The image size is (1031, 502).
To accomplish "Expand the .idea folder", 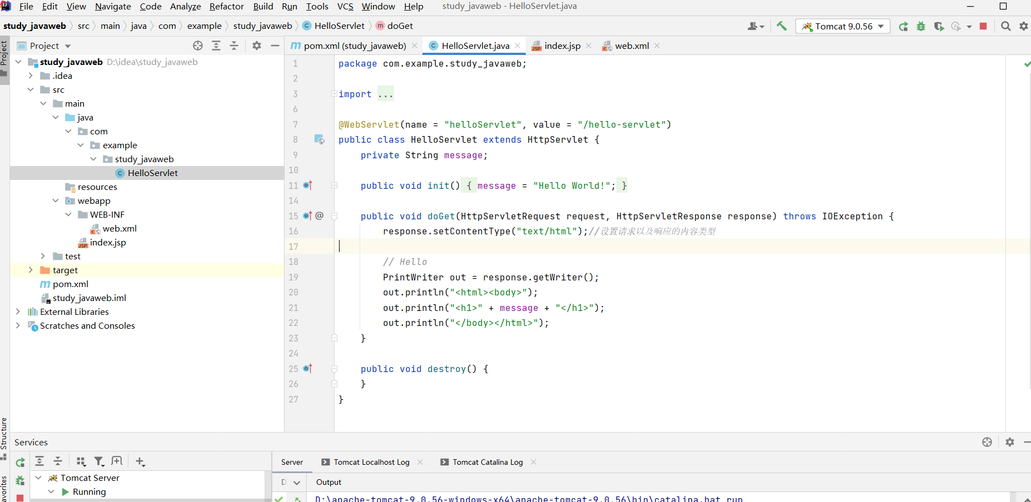I will pyautogui.click(x=31, y=76).
